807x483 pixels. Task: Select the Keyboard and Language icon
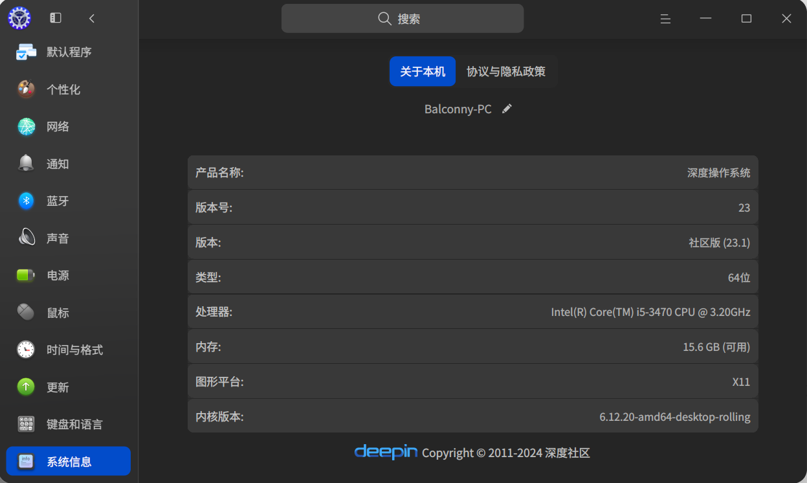[26, 425]
